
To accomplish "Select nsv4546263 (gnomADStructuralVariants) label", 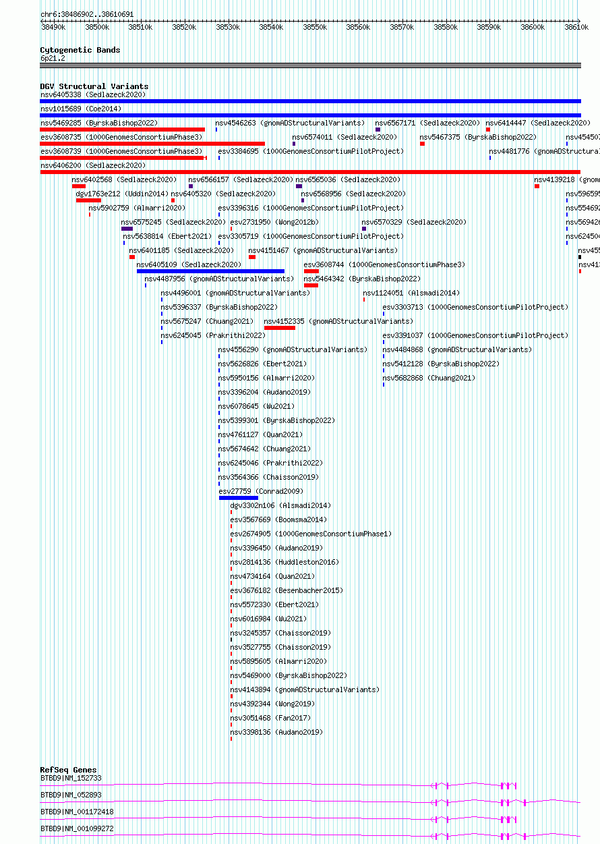I will (x=290, y=123).
